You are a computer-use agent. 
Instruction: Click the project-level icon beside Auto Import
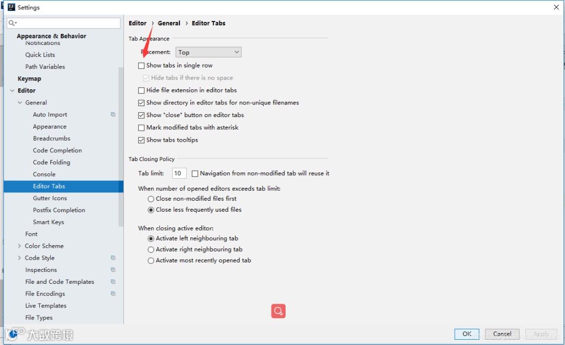(x=113, y=114)
